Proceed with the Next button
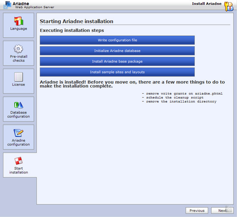This screenshot has width=237, height=217. (222, 211)
